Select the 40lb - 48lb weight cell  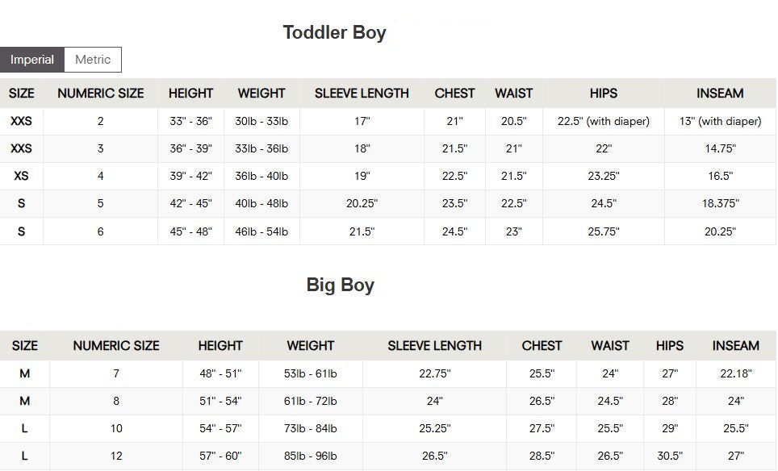(x=261, y=204)
